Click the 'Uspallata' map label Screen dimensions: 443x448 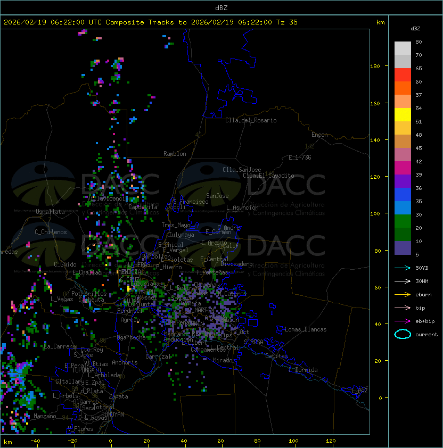pyautogui.click(x=50, y=212)
